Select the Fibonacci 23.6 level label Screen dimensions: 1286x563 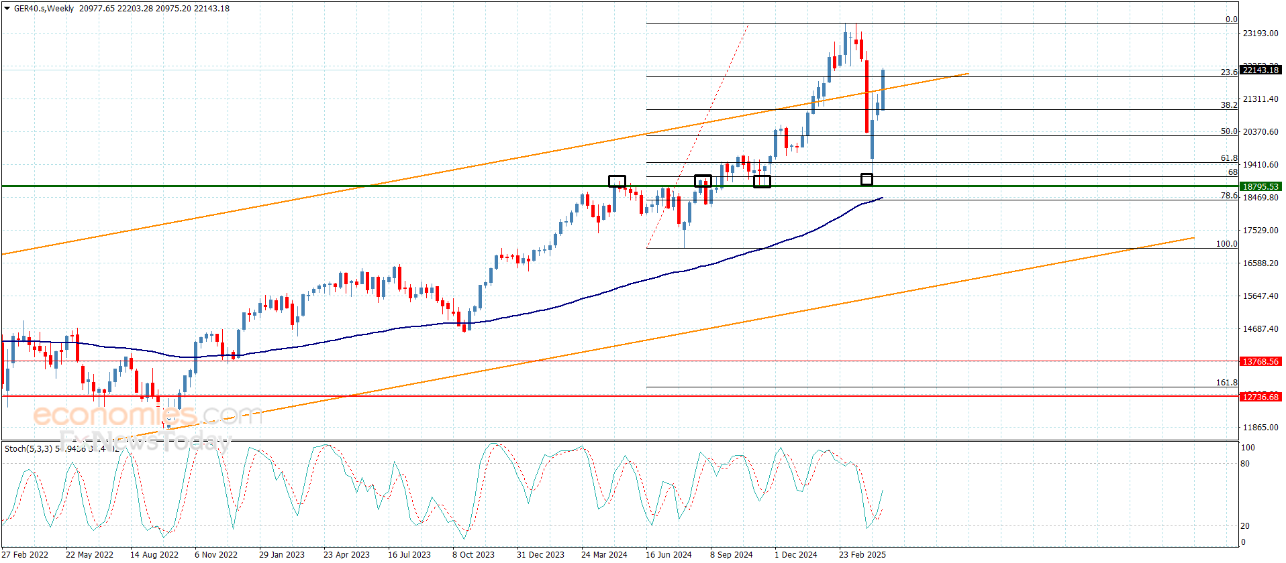(x=1228, y=72)
